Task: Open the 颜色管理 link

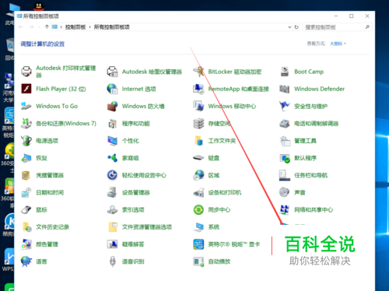Action: tap(47, 244)
